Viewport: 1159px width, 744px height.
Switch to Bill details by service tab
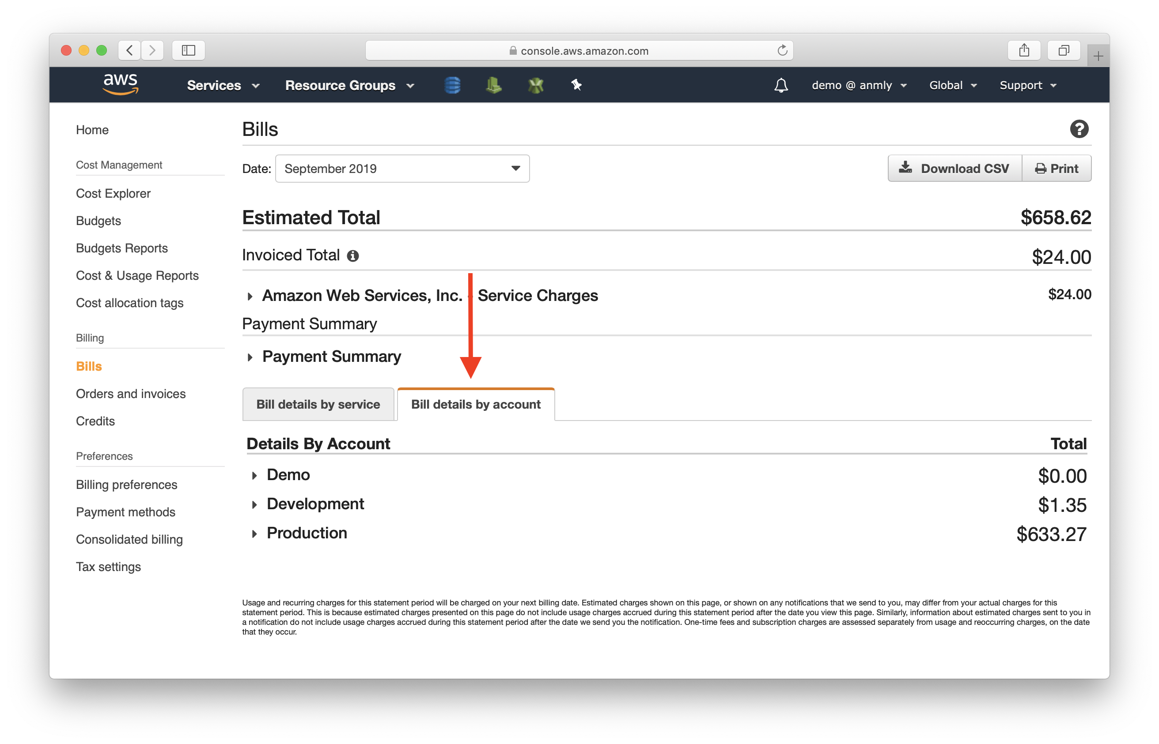318,403
